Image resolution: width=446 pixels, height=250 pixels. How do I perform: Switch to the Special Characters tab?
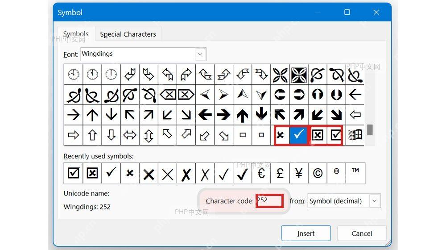128,34
